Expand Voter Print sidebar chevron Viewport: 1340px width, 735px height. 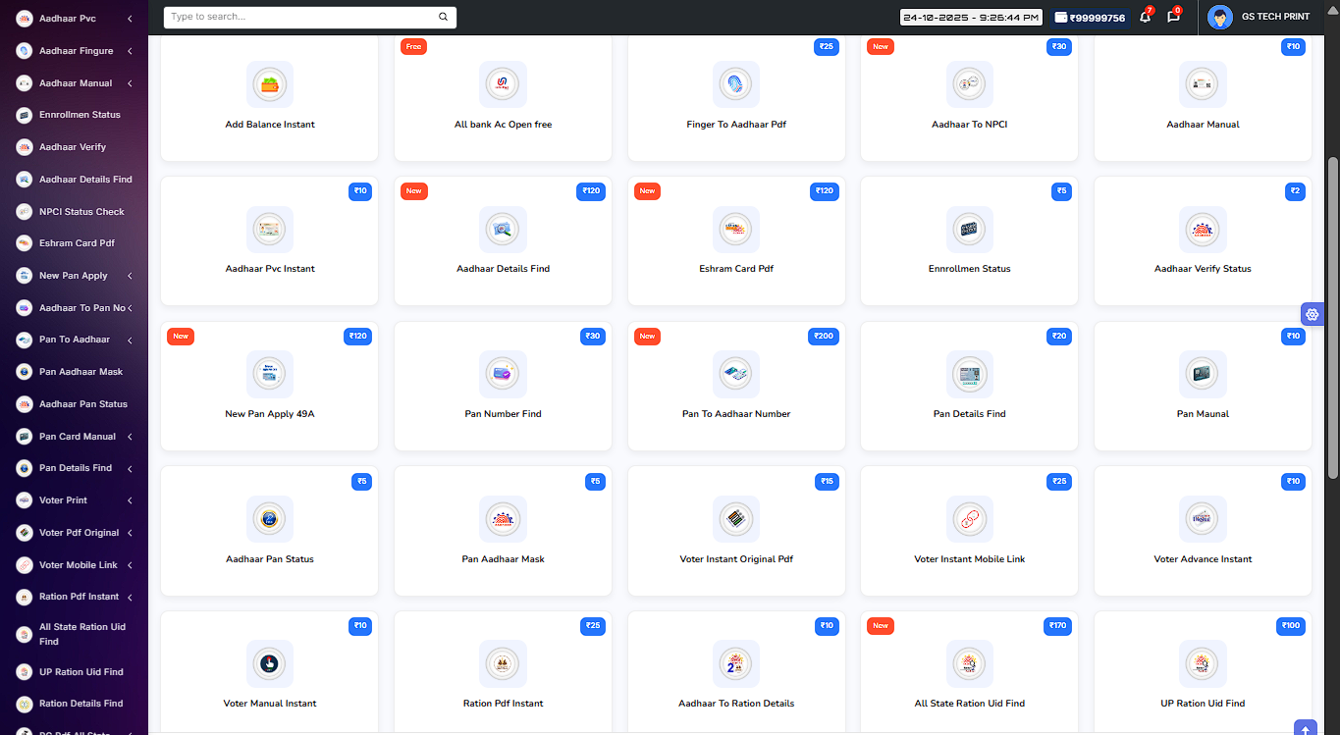pyautogui.click(x=130, y=500)
